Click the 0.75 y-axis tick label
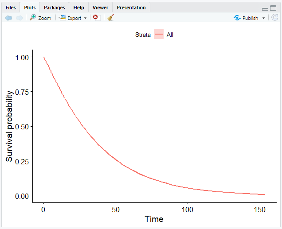Screen dimensions: 282x229 pos(22,92)
